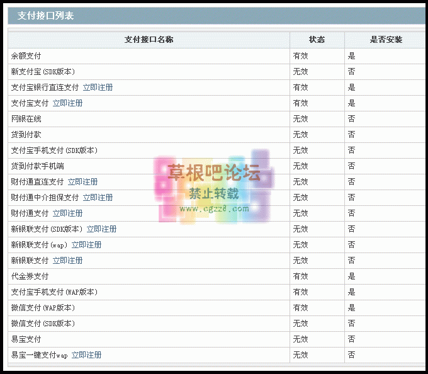Select the 网银在线 row name
428x374 pixels.
pyautogui.click(x=26, y=119)
